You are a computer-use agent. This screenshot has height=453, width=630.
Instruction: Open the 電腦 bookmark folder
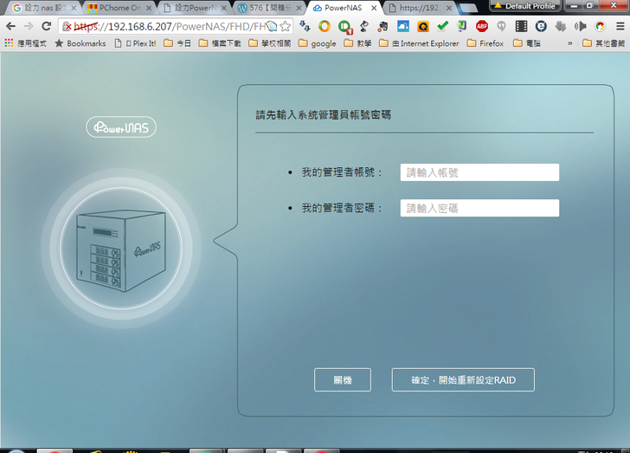point(527,43)
